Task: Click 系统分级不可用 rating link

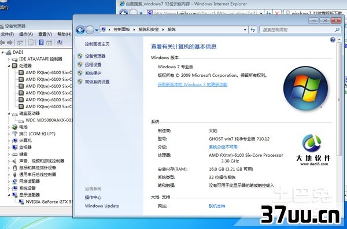Action: (x=223, y=147)
